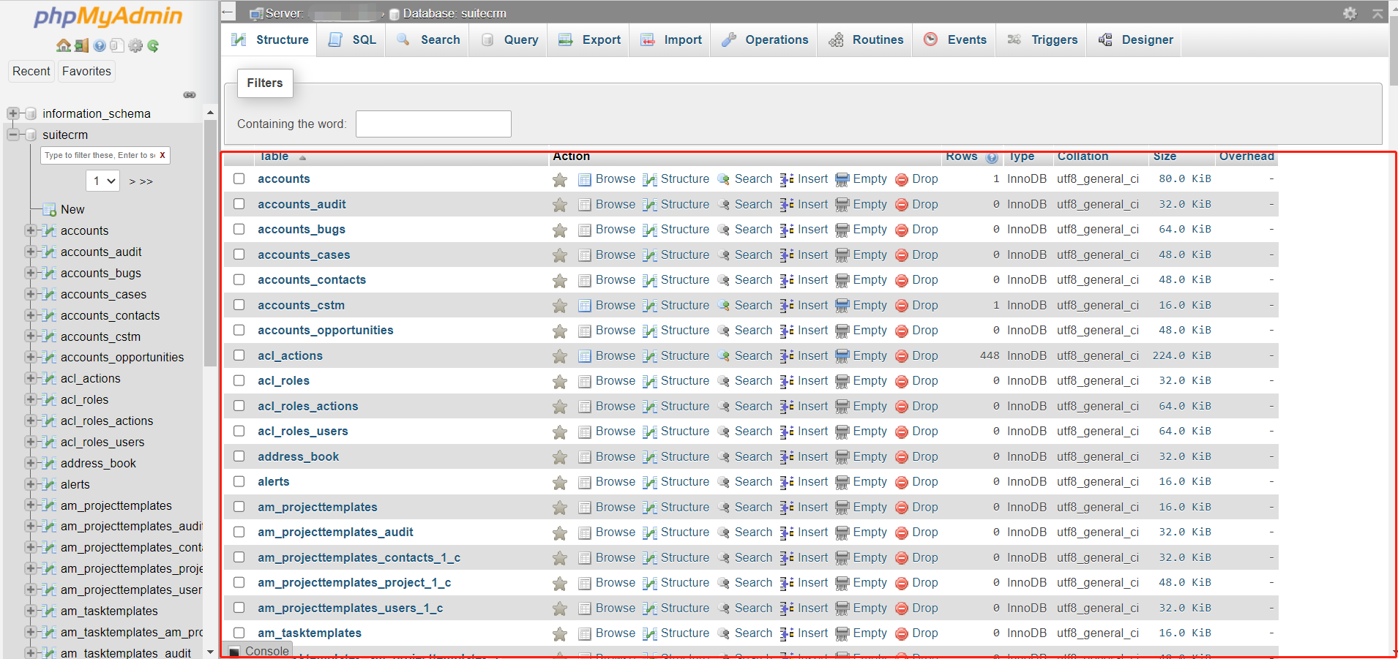Tick the am_tasktemplates checkbox
The image size is (1398, 659).
[x=239, y=633]
